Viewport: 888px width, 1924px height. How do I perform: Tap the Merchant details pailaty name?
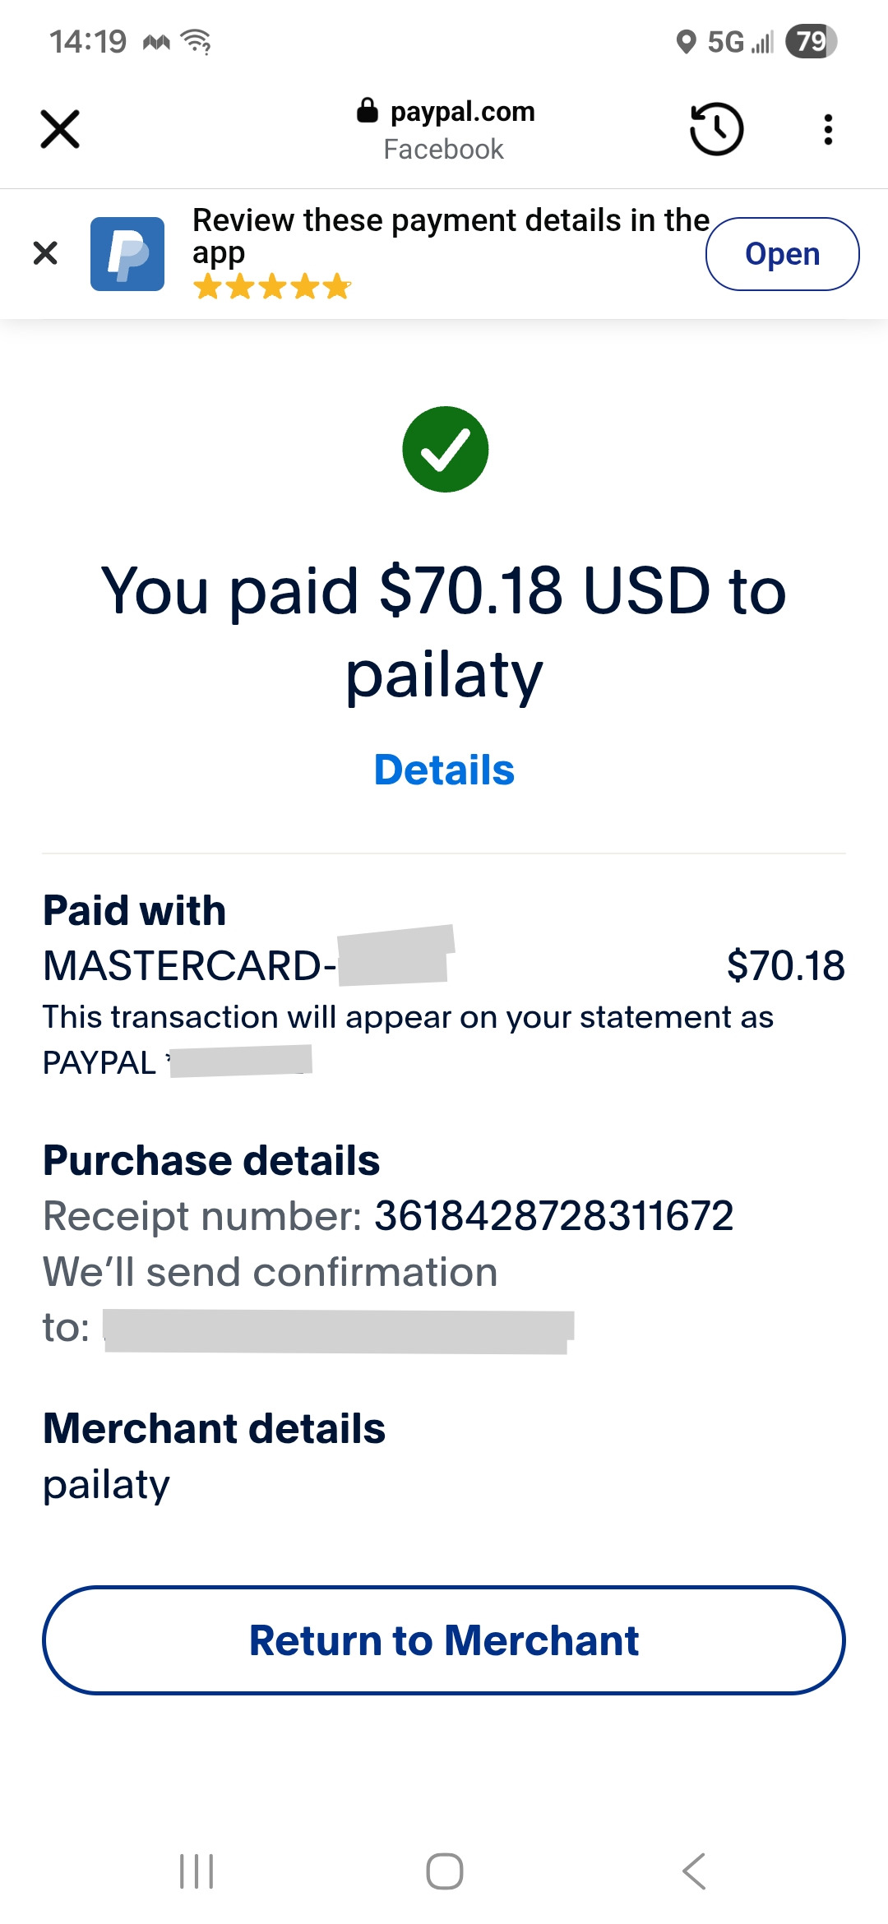click(x=106, y=1486)
